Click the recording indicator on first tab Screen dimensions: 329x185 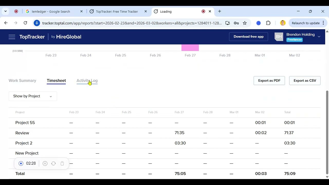pos(16,11)
